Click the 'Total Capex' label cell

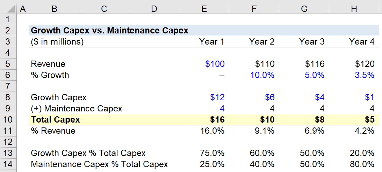[x=55, y=120]
